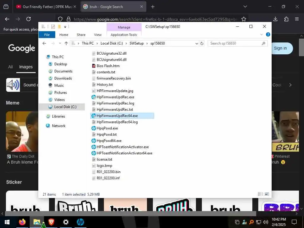This screenshot has width=304, height=228.
Task: Open the View ribbon tab
Action: click(x=98, y=35)
